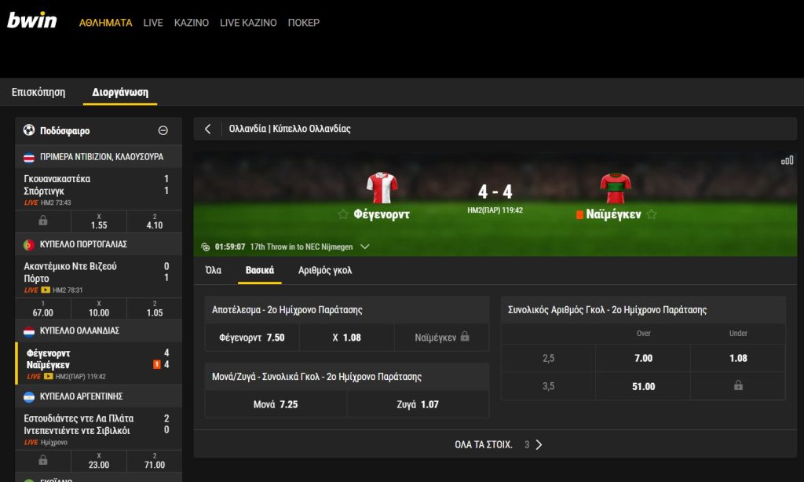Bet away win at 71.00
The width and height of the screenshot is (804, 482).
[x=155, y=461]
